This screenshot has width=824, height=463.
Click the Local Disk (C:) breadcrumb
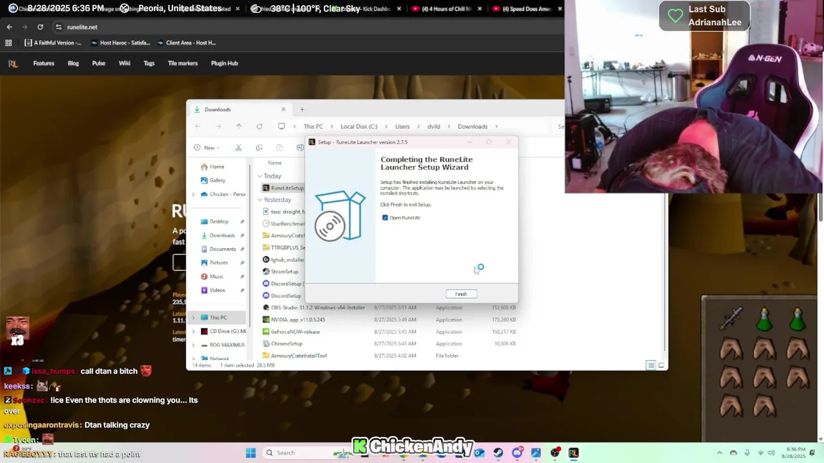click(x=359, y=126)
